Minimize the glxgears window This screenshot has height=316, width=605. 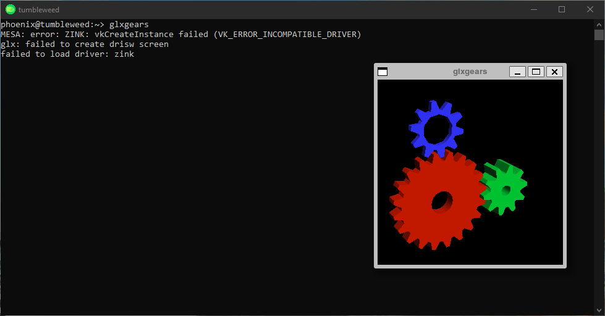coord(517,72)
